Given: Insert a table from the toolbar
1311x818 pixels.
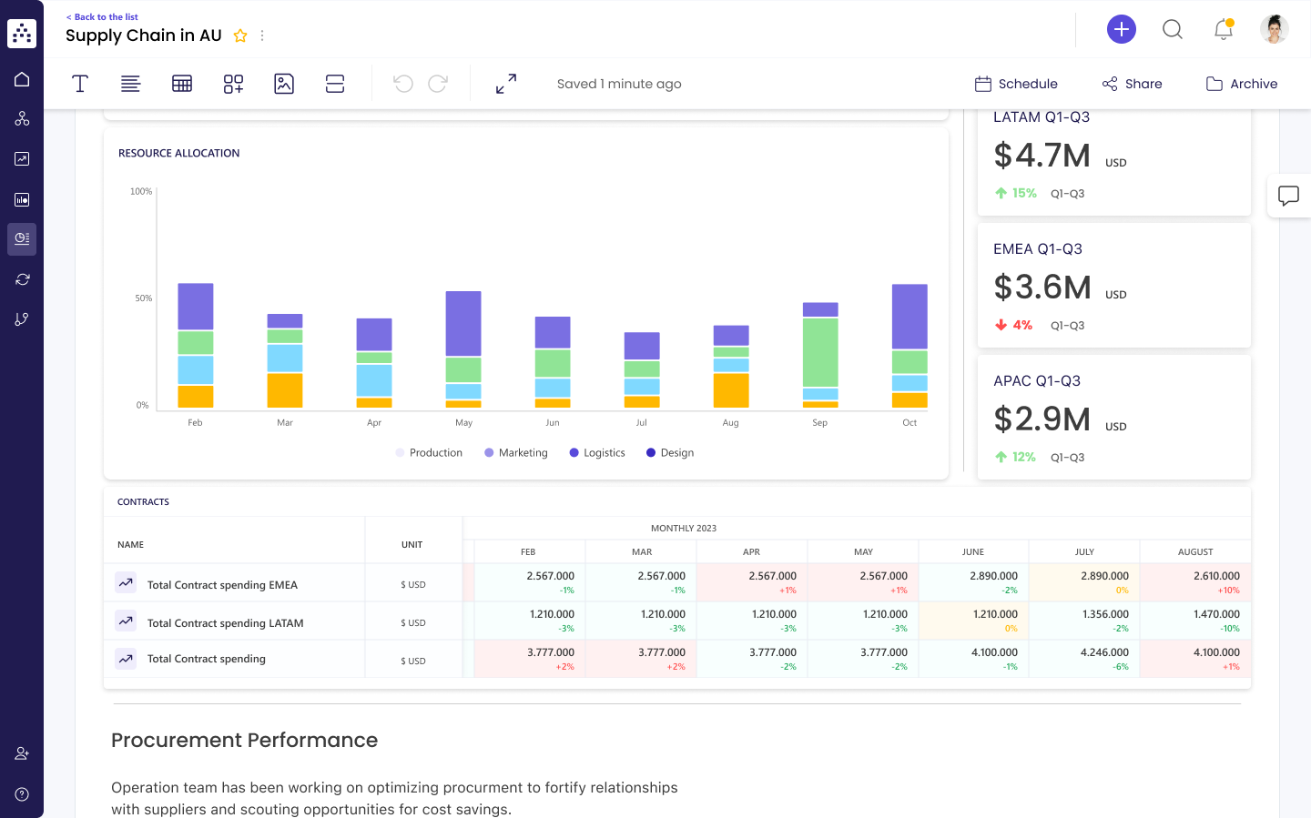Looking at the screenshot, I should pos(182,84).
